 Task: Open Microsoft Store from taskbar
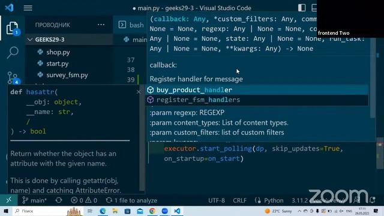pos(127,211)
